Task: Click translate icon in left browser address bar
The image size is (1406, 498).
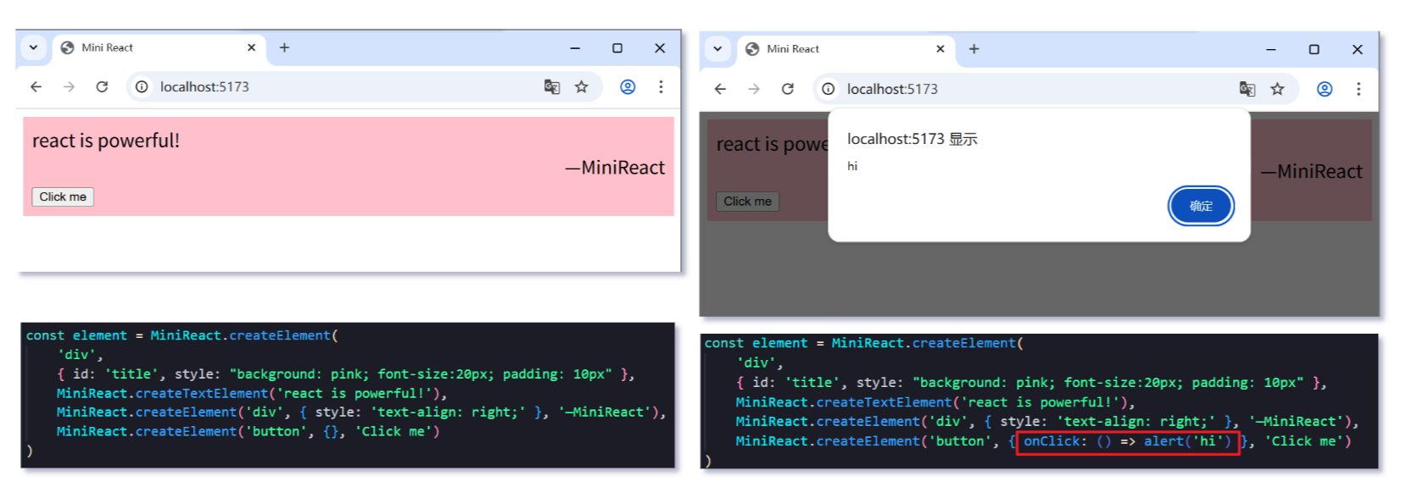Action: [552, 86]
